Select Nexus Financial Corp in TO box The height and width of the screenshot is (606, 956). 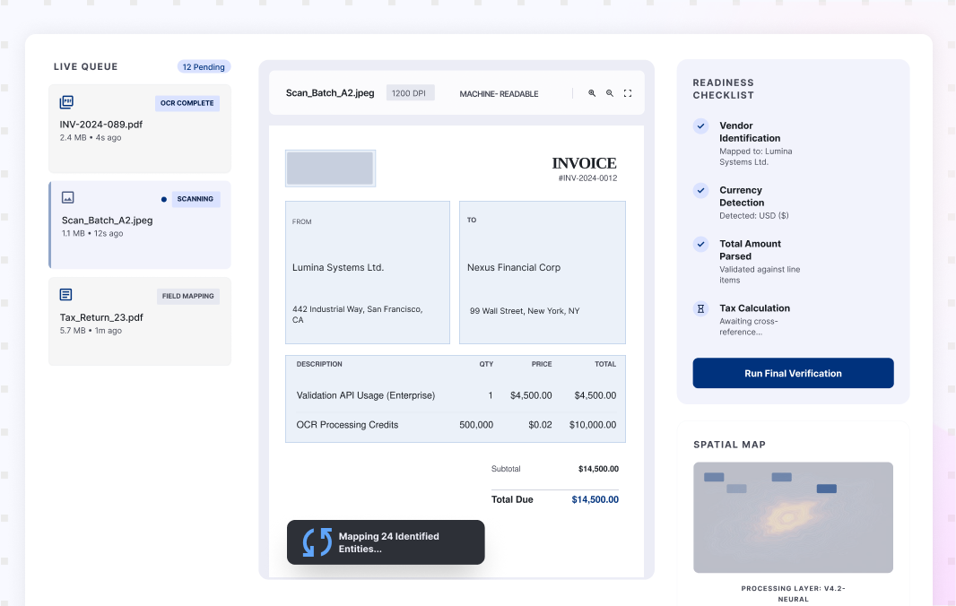point(514,268)
